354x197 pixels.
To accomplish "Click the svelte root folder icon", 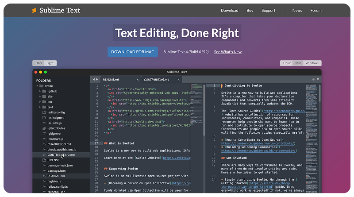I will (x=41, y=86).
